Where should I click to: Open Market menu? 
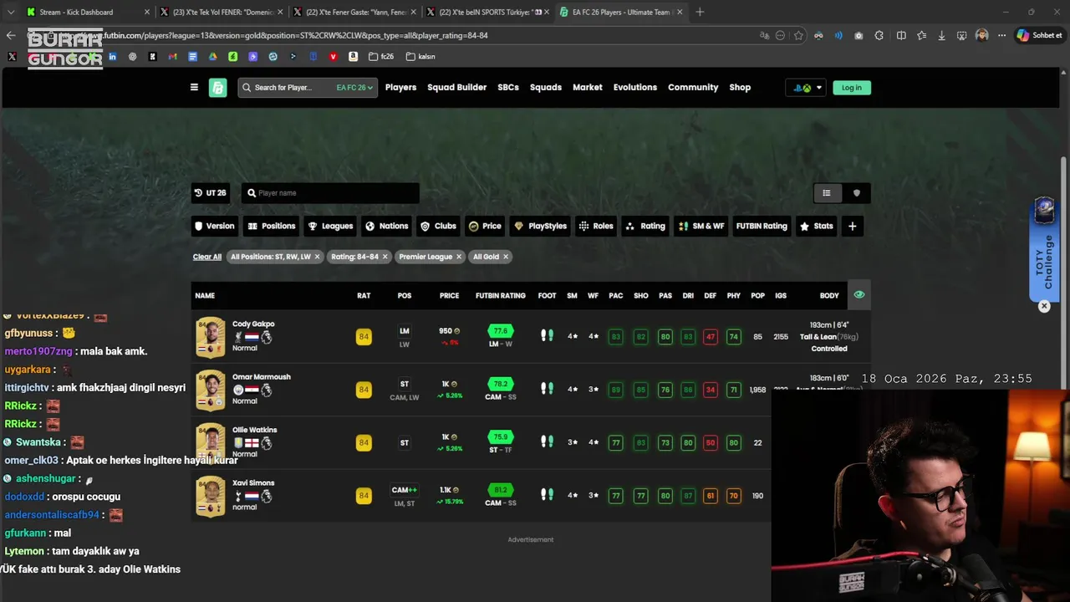click(x=587, y=87)
